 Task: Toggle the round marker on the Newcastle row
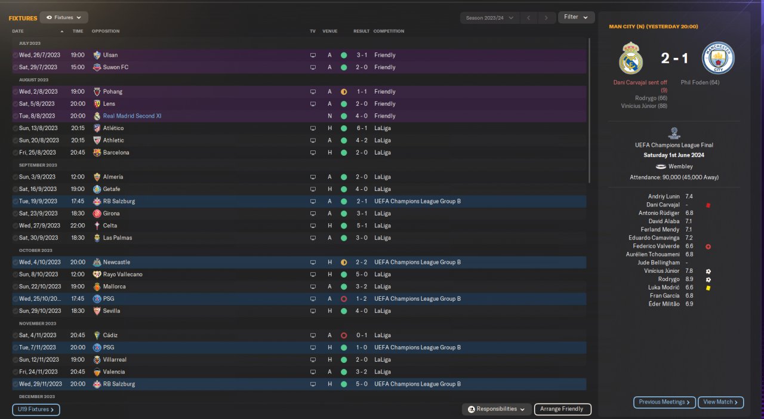pyautogui.click(x=15, y=263)
